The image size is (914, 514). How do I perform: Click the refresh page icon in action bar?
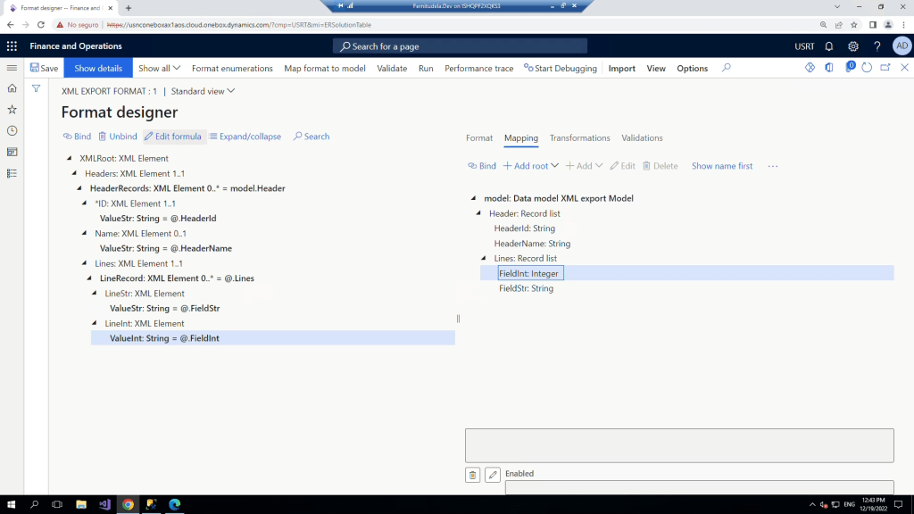coord(867,68)
